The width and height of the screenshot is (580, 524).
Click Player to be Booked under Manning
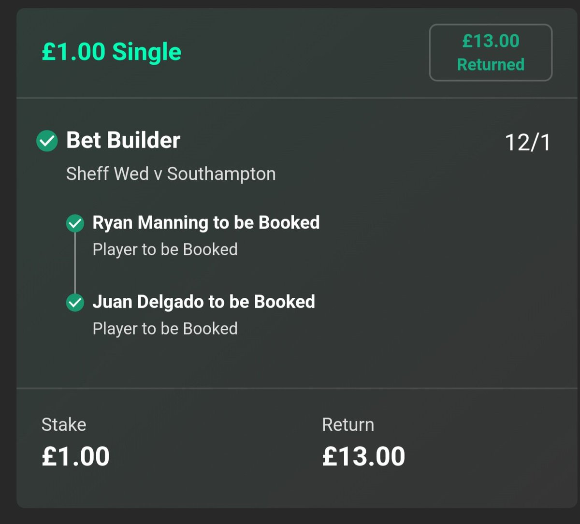click(x=165, y=249)
